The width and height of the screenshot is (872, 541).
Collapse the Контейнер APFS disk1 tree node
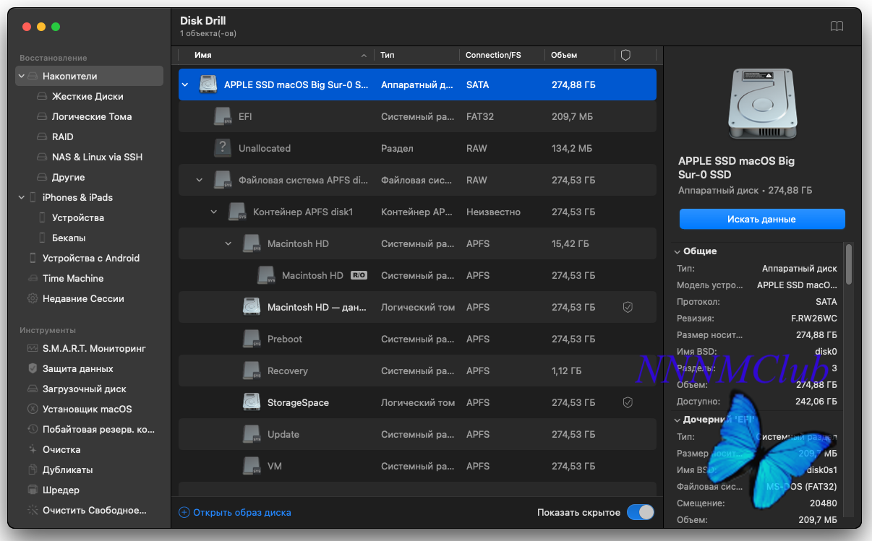point(214,212)
